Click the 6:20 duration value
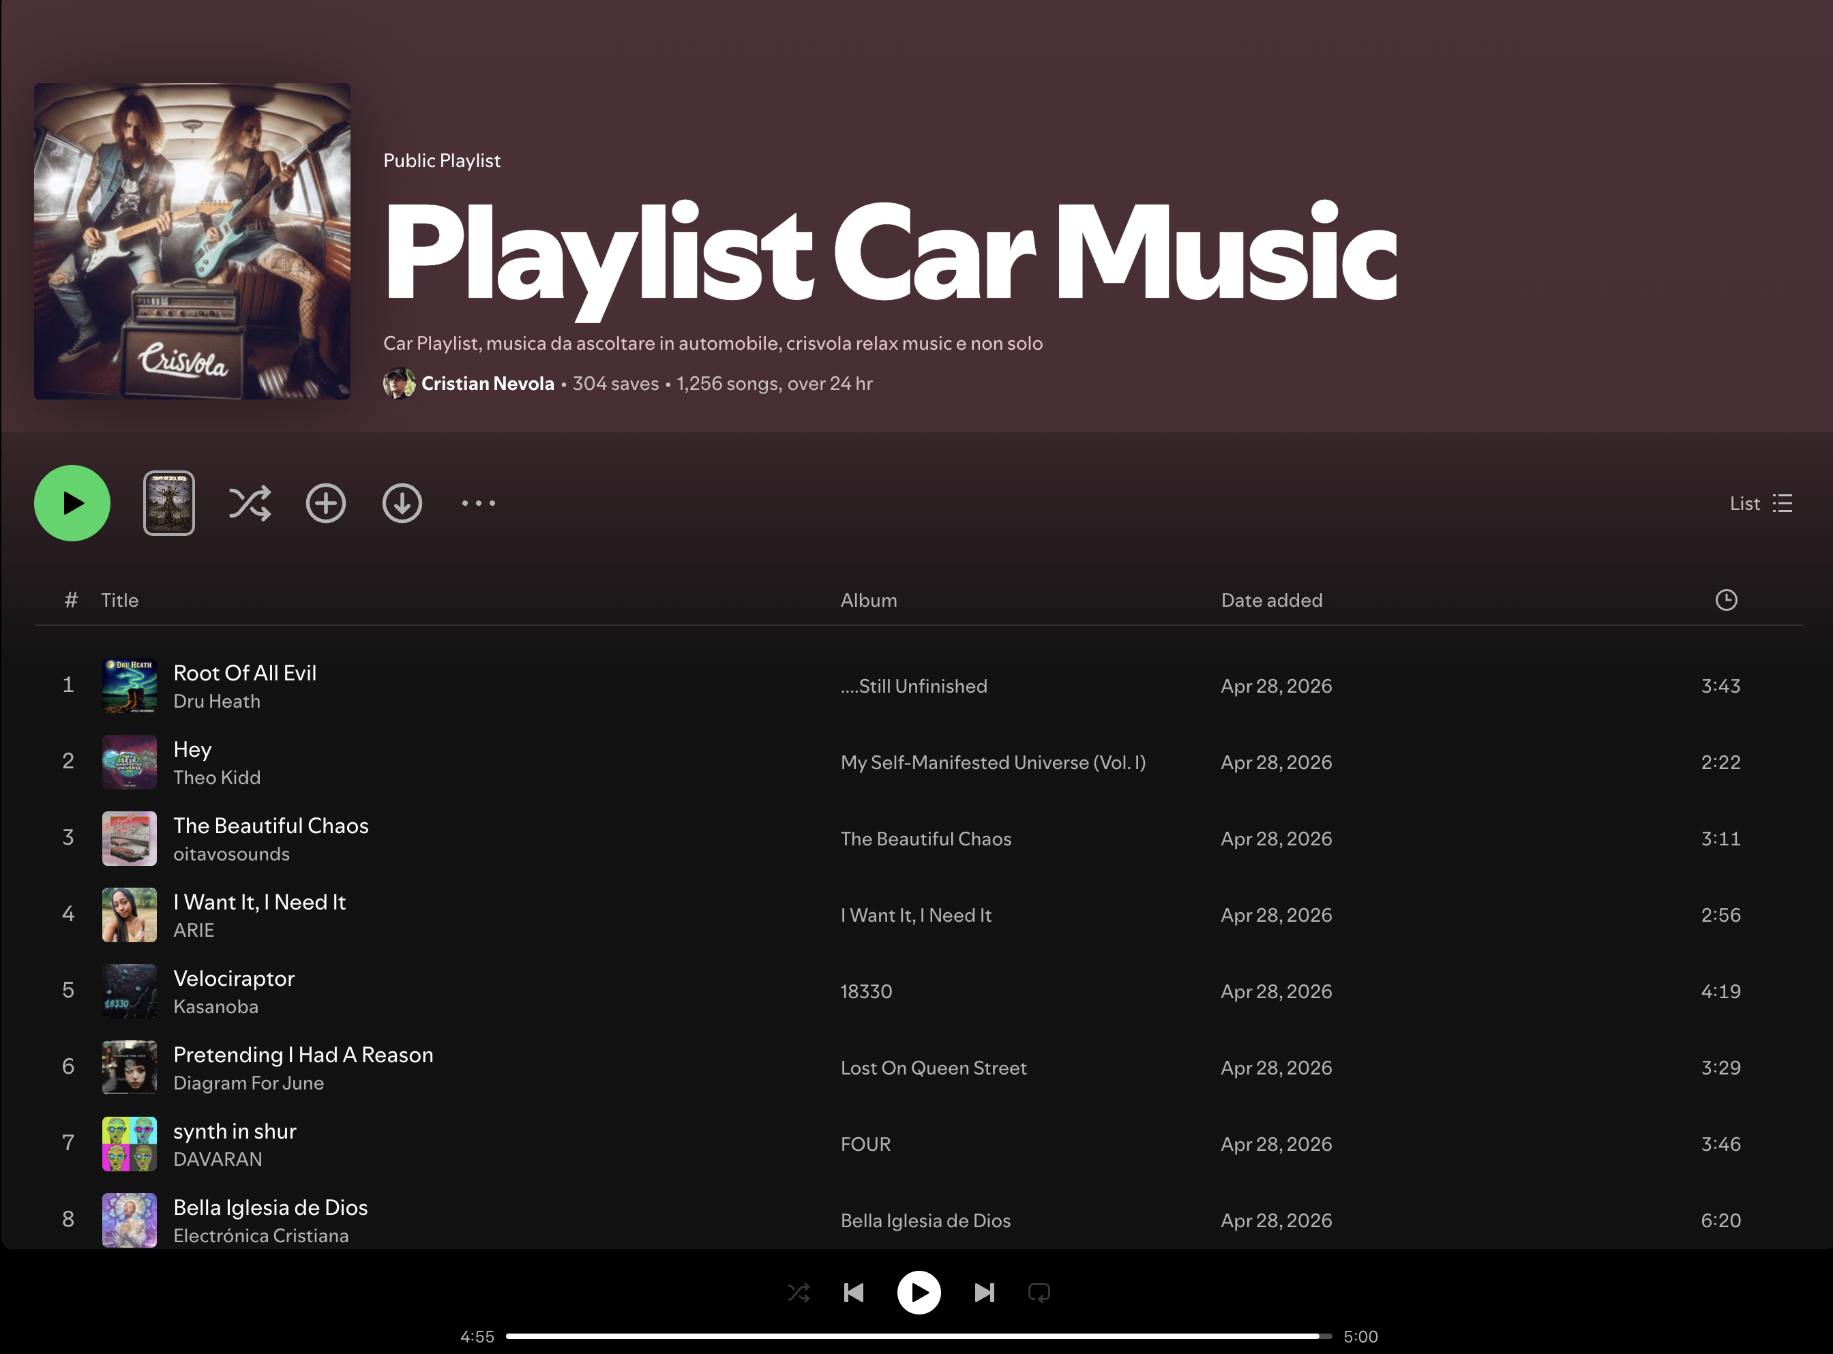Screen dimensions: 1833x1354 point(1720,1220)
